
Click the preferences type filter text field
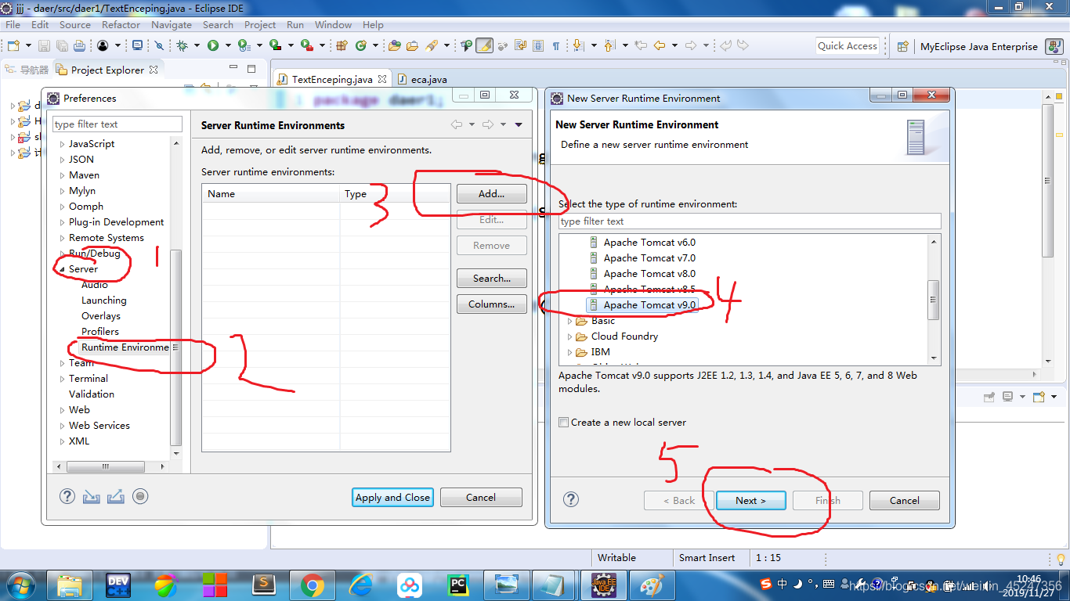pos(117,124)
